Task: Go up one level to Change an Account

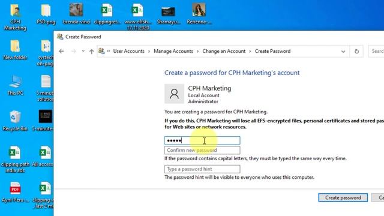Action: (92, 51)
